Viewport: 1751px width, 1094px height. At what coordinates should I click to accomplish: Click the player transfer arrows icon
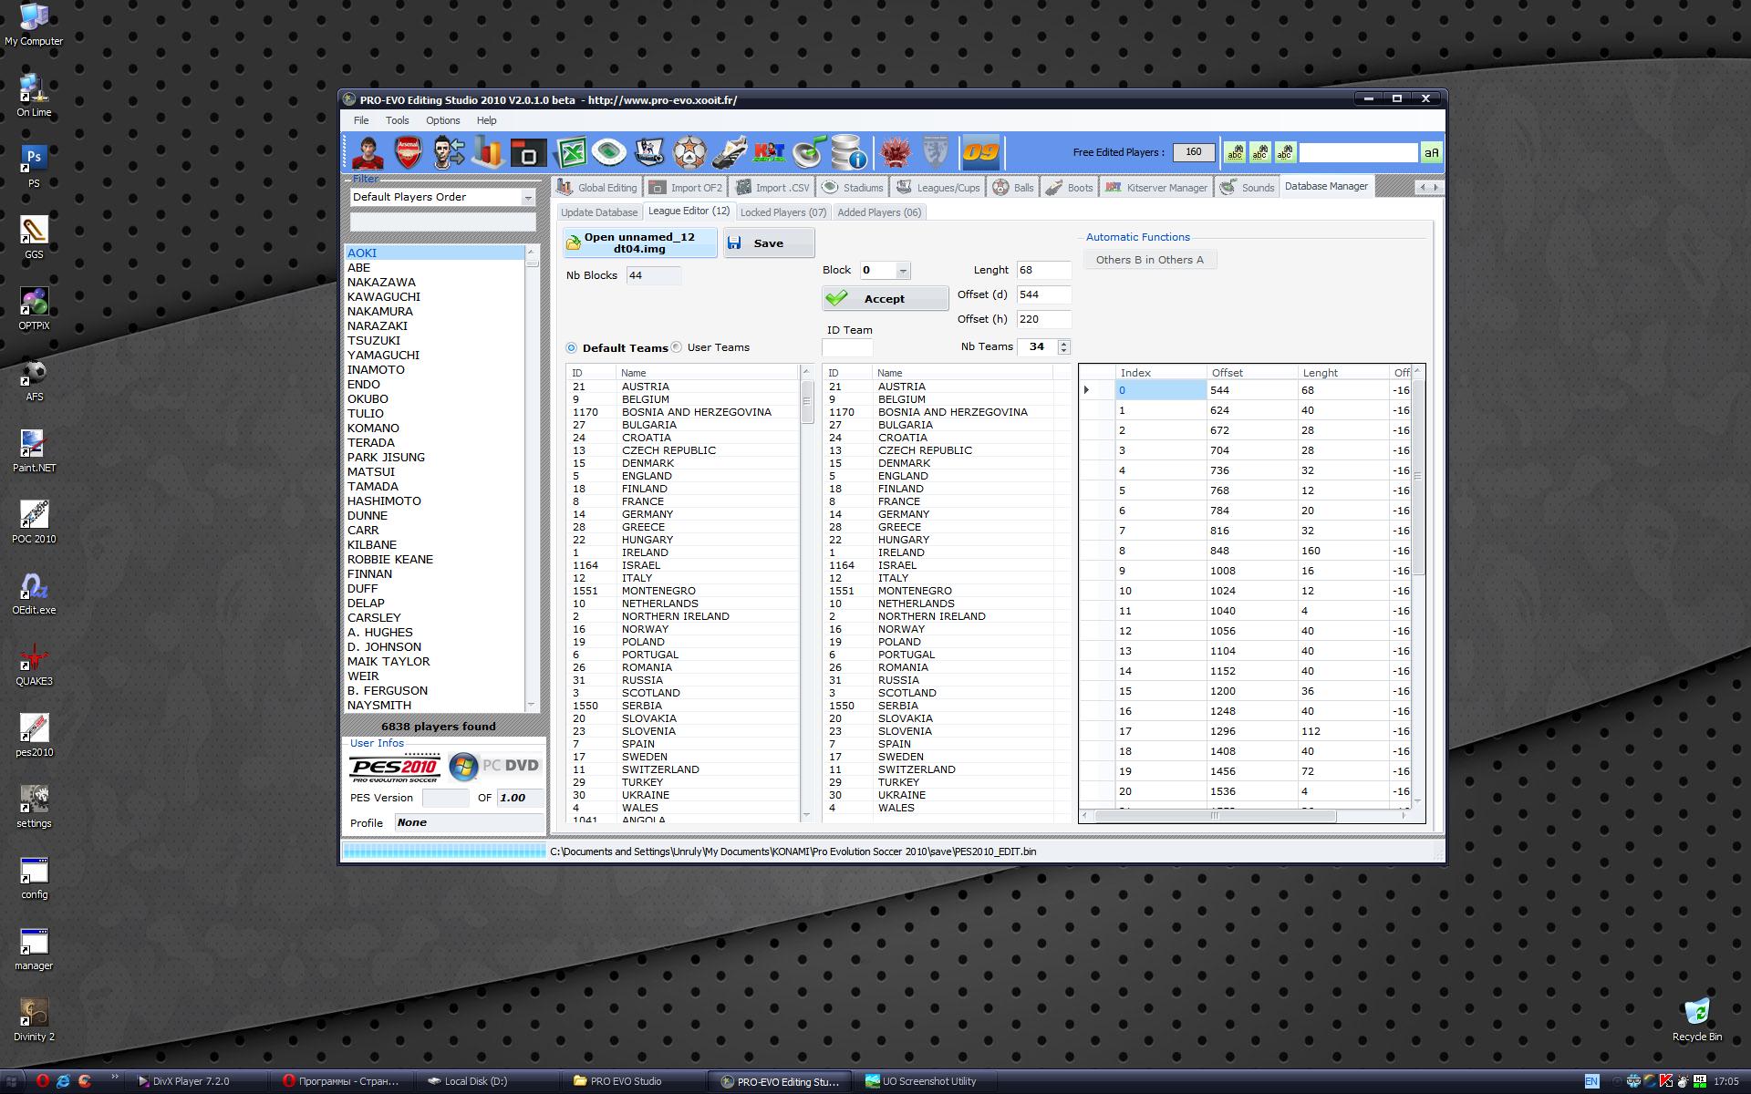point(448,152)
